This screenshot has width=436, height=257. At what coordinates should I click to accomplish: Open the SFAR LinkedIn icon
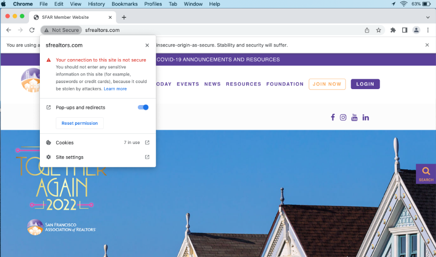click(x=366, y=118)
